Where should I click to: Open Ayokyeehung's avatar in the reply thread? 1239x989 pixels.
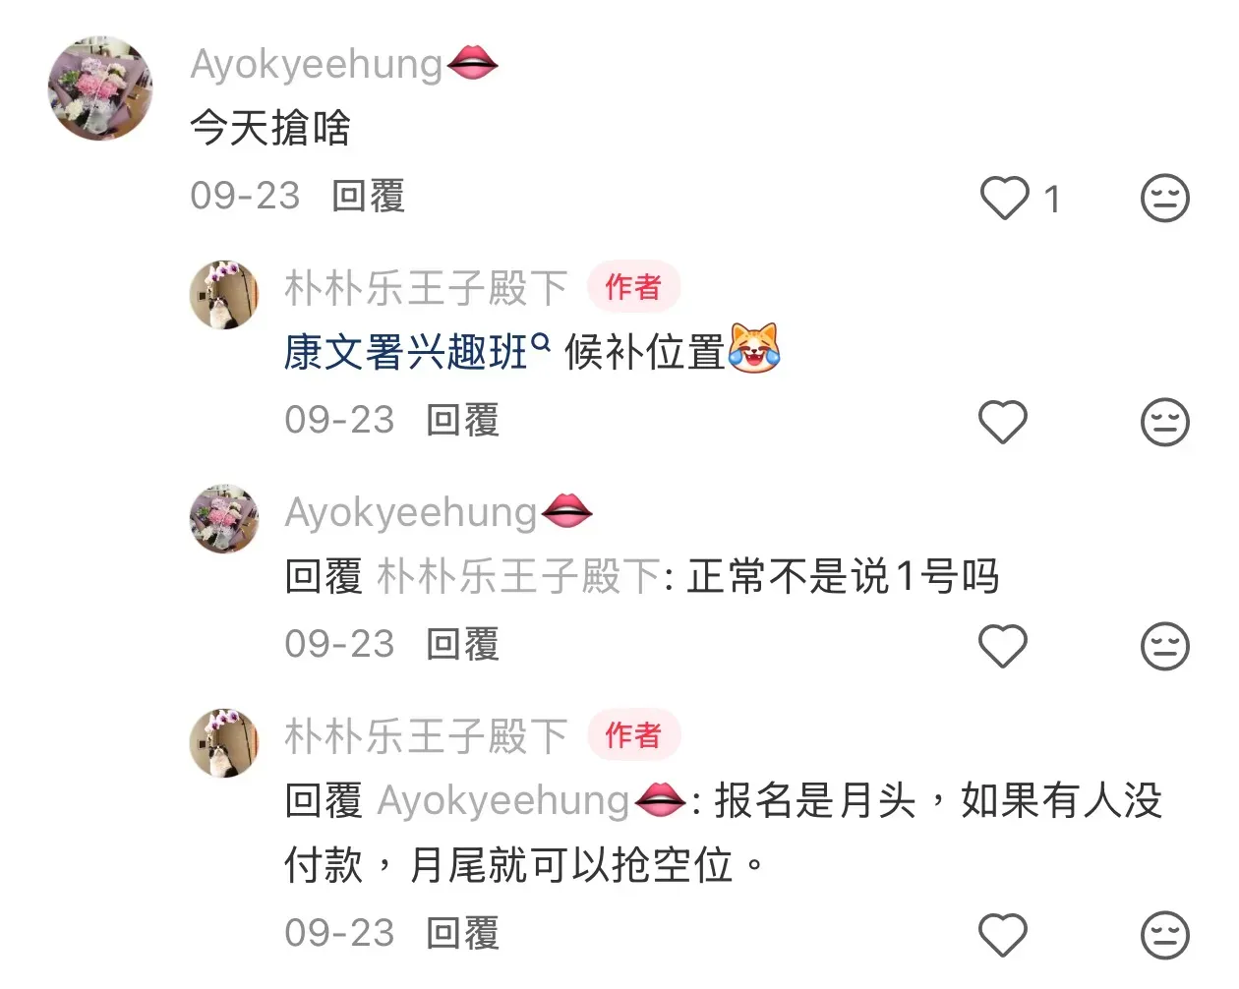point(224,519)
